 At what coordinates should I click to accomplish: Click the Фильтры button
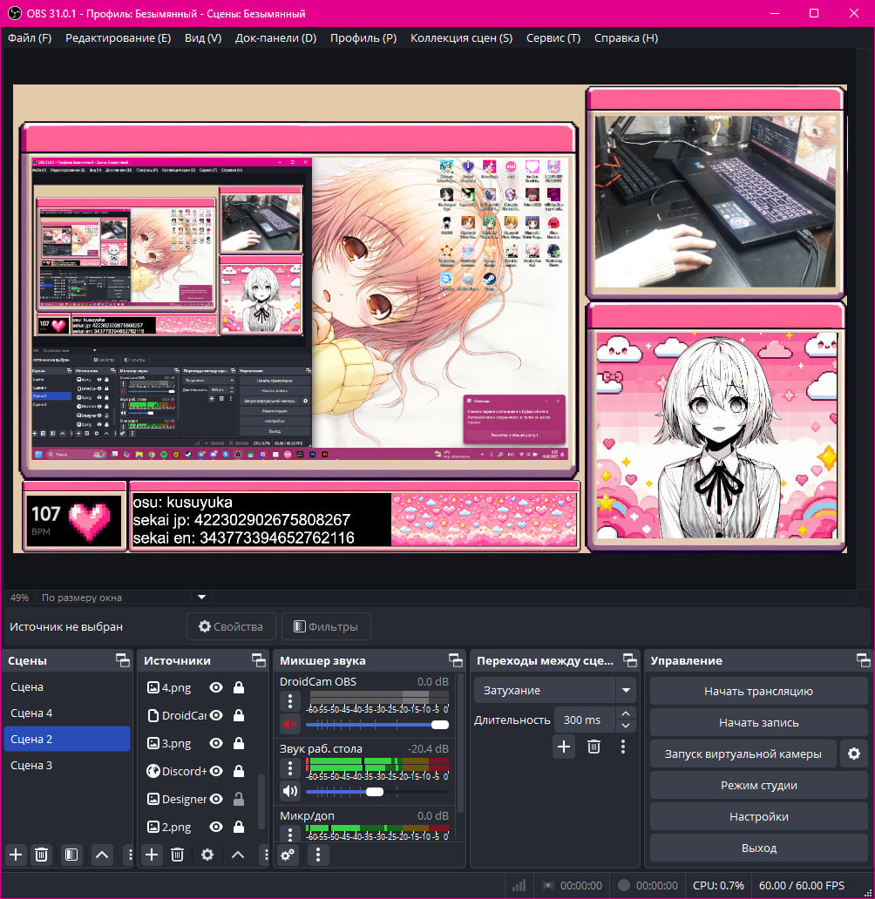tap(326, 626)
